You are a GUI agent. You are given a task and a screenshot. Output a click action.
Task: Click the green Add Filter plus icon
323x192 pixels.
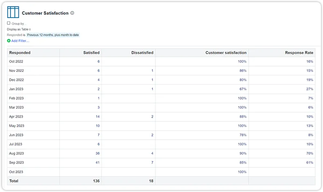(x=9, y=41)
